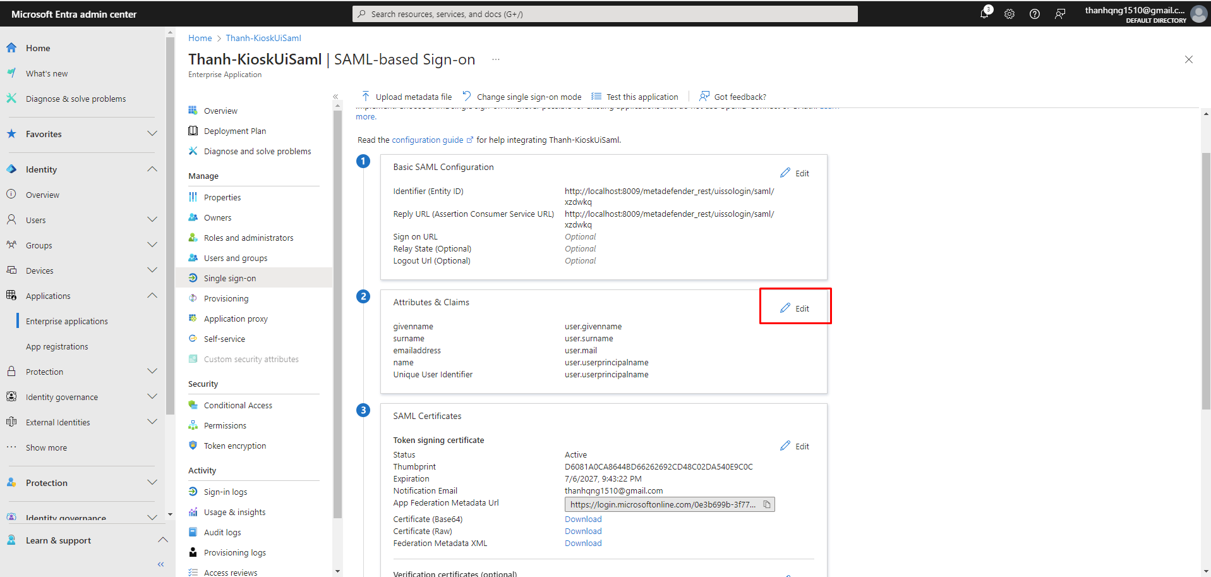
Task: Click the search resources input field
Action: click(605, 14)
